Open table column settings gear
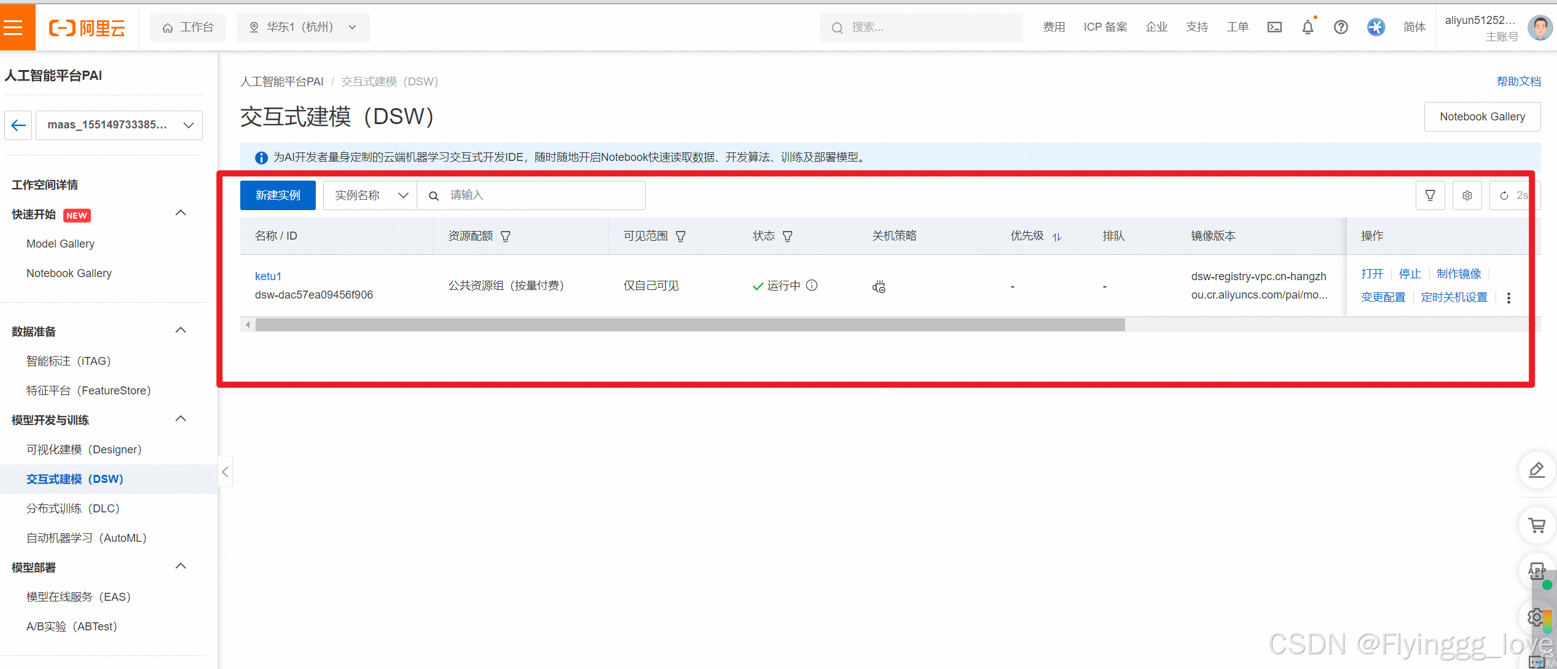 click(x=1467, y=195)
